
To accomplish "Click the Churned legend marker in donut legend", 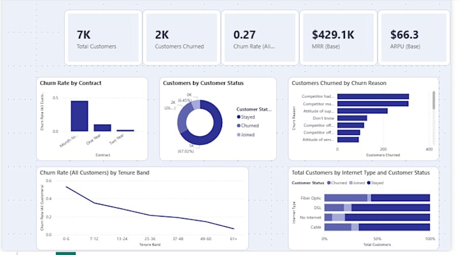I will pyautogui.click(x=238, y=125).
